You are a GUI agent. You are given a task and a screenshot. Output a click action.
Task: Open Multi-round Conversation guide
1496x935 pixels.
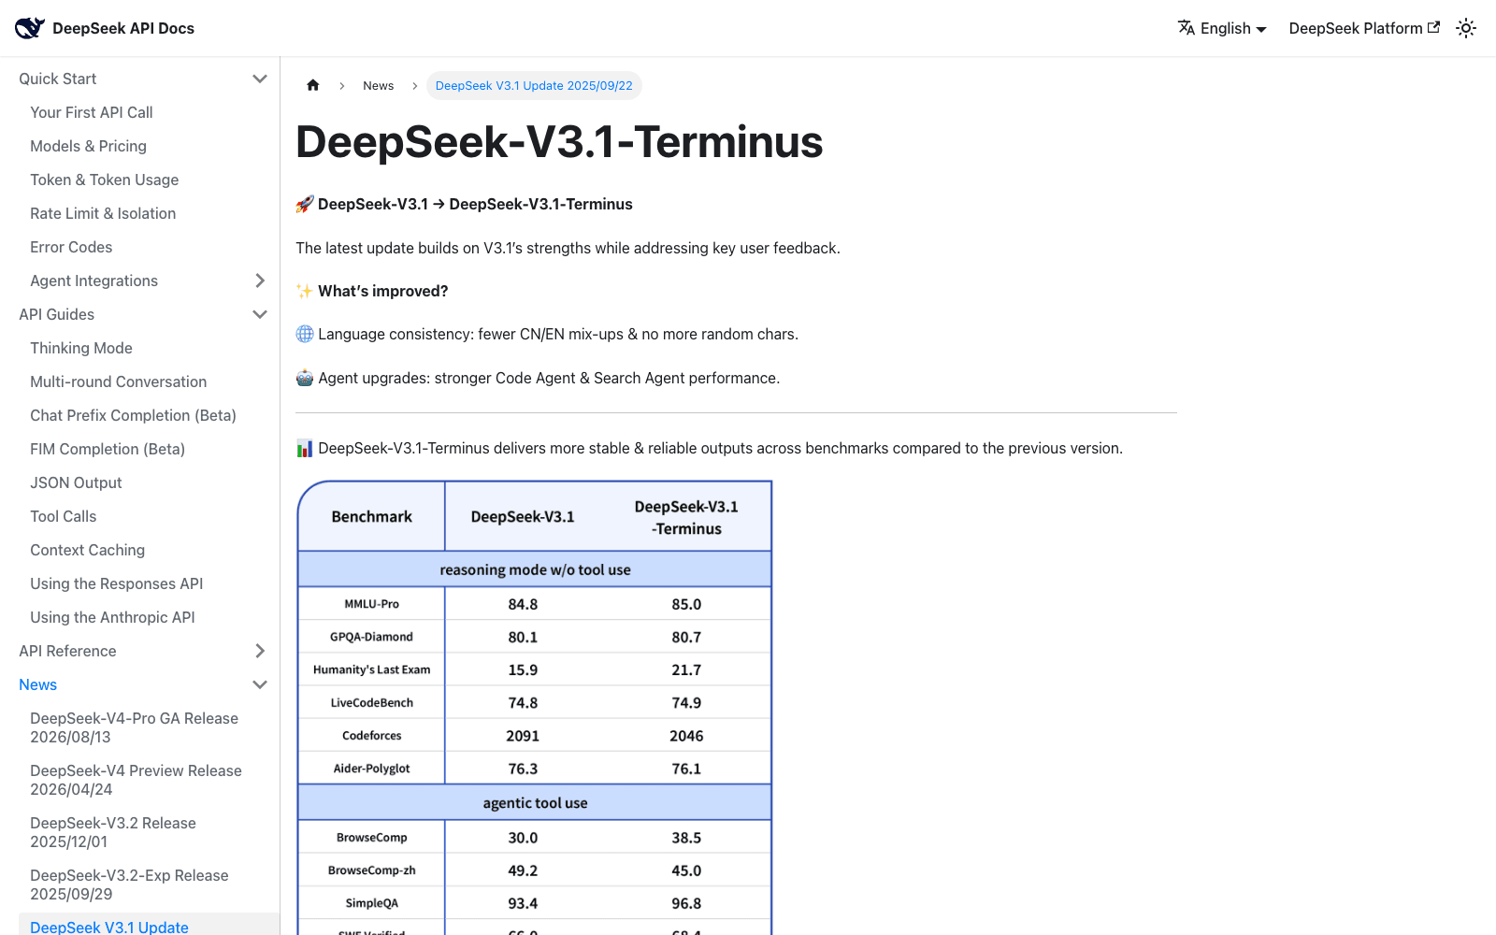(119, 381)
